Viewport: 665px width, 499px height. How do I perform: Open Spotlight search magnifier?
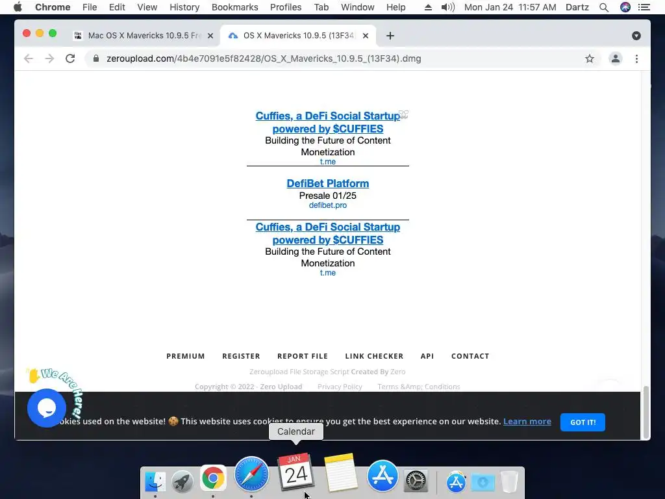click(604, 7)
